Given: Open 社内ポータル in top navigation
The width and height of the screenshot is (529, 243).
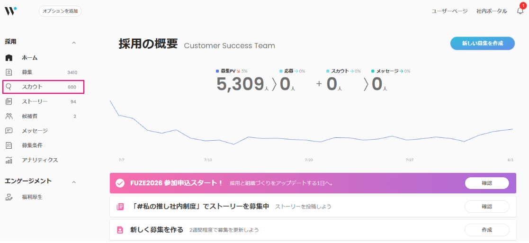Looking at the screenshot, I should pyautogui.click(x=492, y=11).
